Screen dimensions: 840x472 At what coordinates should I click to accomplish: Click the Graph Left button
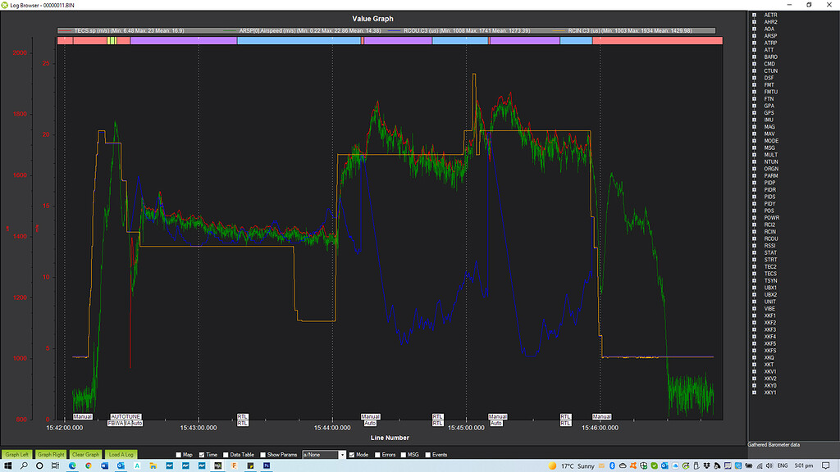tap(17, 455)
